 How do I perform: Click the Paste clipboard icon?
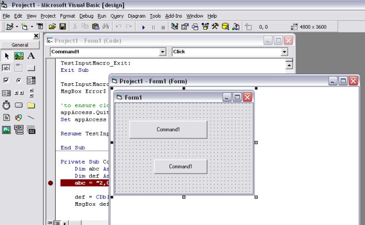click(x=95, y=27)
